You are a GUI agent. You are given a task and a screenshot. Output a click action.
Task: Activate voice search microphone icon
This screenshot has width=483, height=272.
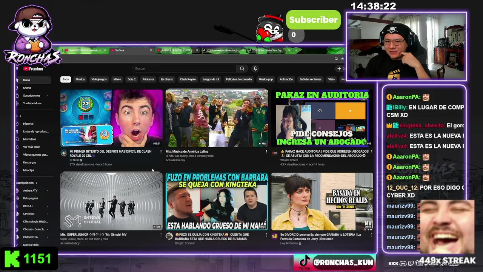coord(255,68)
